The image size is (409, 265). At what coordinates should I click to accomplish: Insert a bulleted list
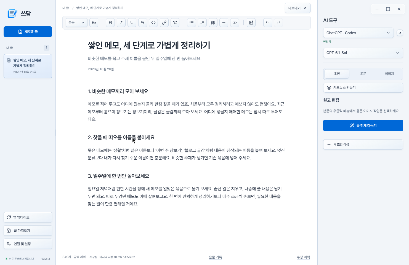coord(192,23)
